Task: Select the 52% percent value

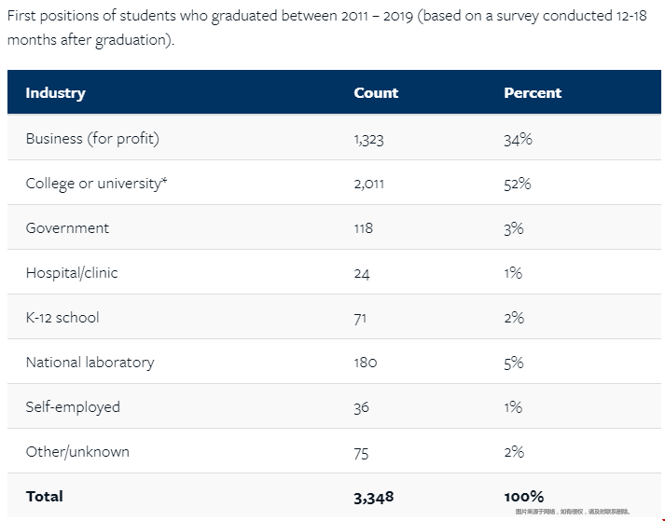Action: point(517,184)
